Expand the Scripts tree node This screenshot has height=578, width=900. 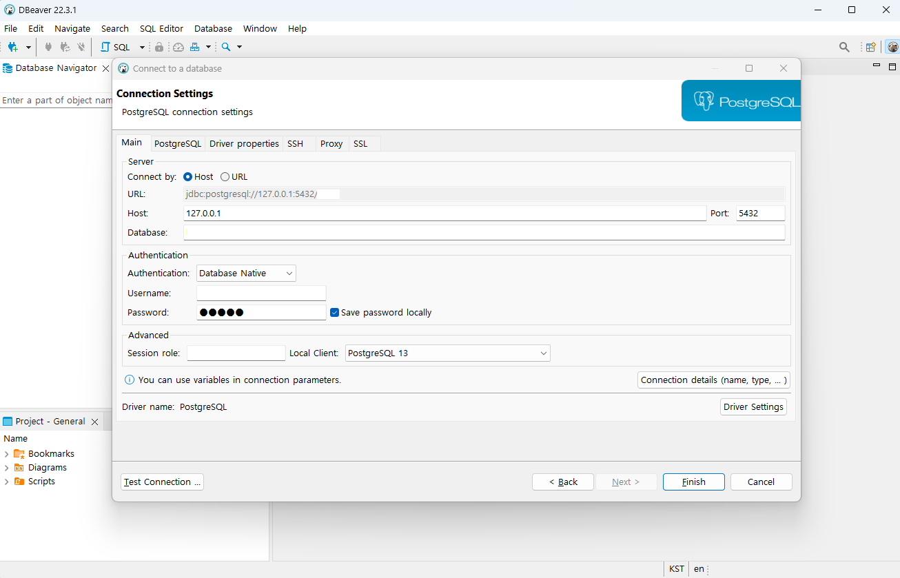[7, 482]
